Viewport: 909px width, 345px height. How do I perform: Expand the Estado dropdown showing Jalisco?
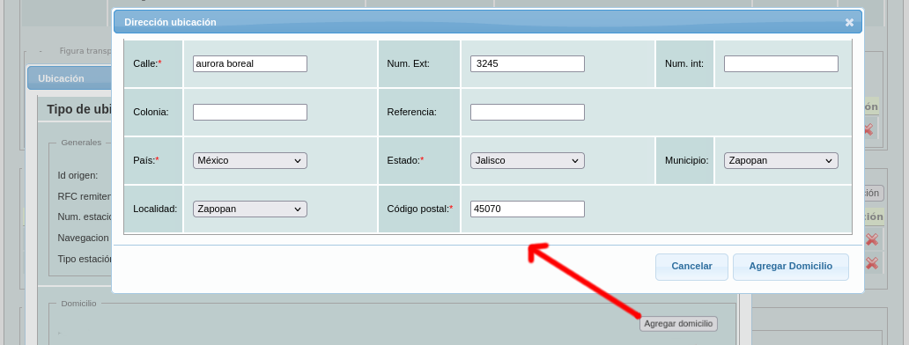527,160
